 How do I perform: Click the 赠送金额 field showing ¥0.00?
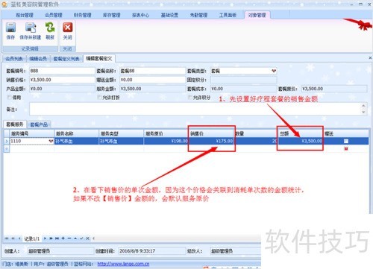[152, 80]
